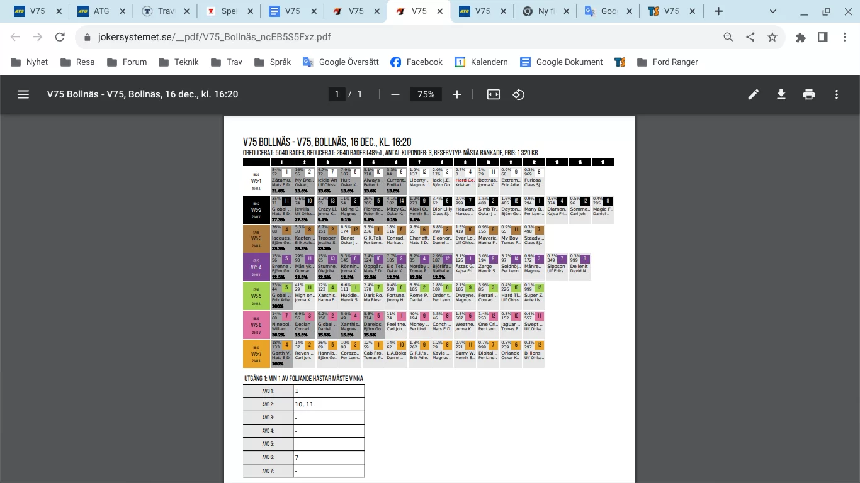Click the V75-7 orange race cell
This screenshot has height=483, width=860.
click(256, 354)
